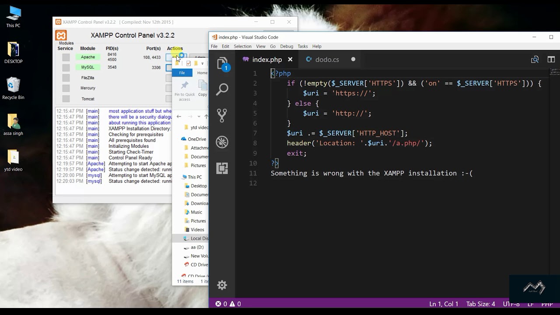
Task: Toggle the FileZilla service checkbox in XAMPP
Action: coord(66,78)
